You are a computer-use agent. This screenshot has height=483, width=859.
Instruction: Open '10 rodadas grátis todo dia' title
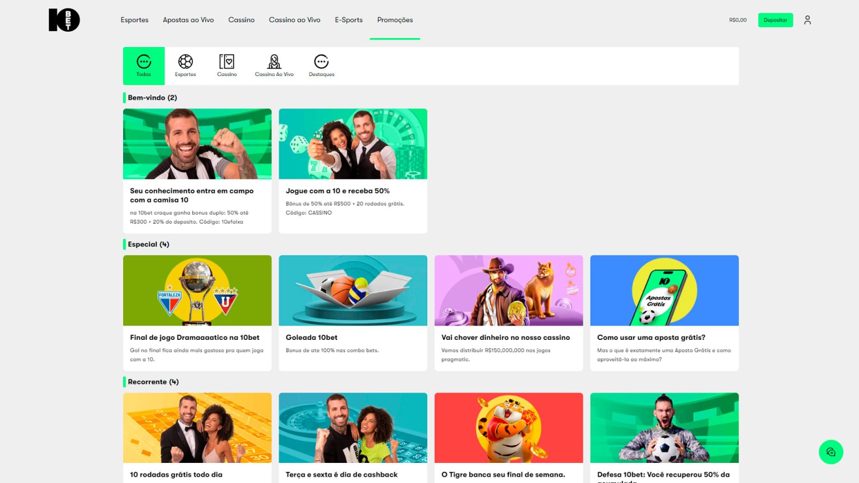[x=176, y=475]
